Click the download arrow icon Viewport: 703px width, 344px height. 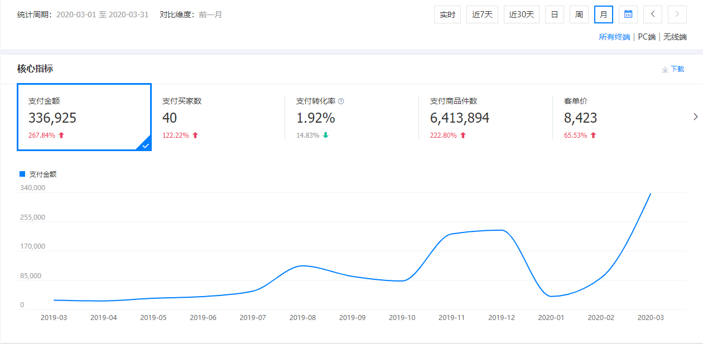[x=665, y=69]
